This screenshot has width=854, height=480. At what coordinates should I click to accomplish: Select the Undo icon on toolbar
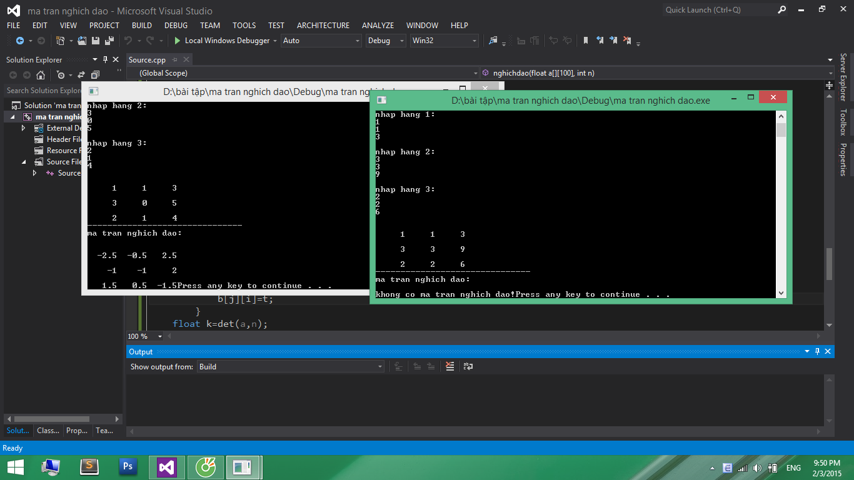pos(129,41)
